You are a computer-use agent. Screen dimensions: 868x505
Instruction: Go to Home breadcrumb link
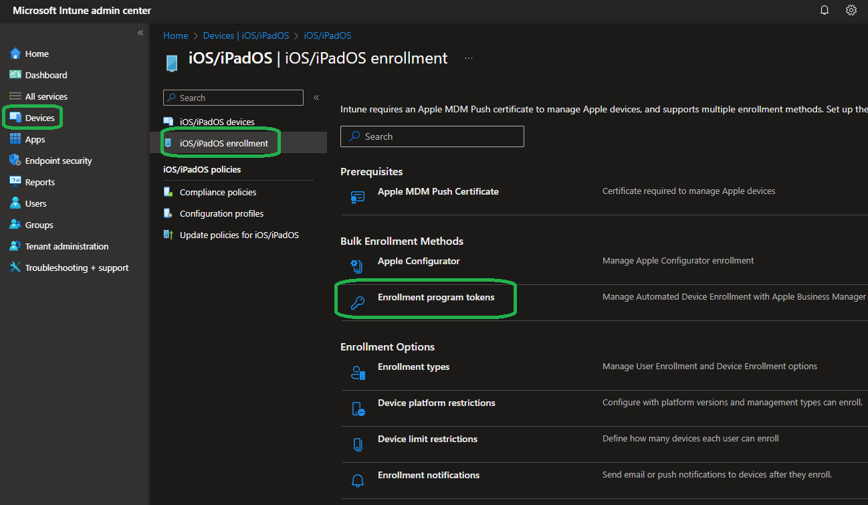[176, 35]
